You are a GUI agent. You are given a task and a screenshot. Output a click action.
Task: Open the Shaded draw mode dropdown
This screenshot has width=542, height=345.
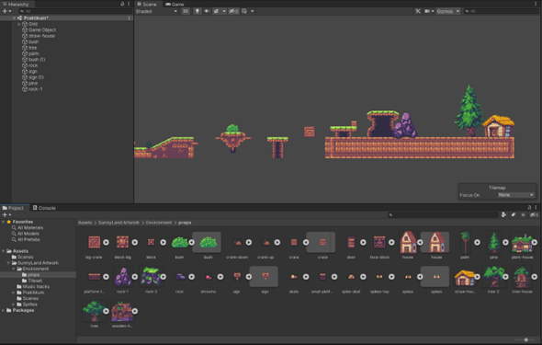point(156,11)
